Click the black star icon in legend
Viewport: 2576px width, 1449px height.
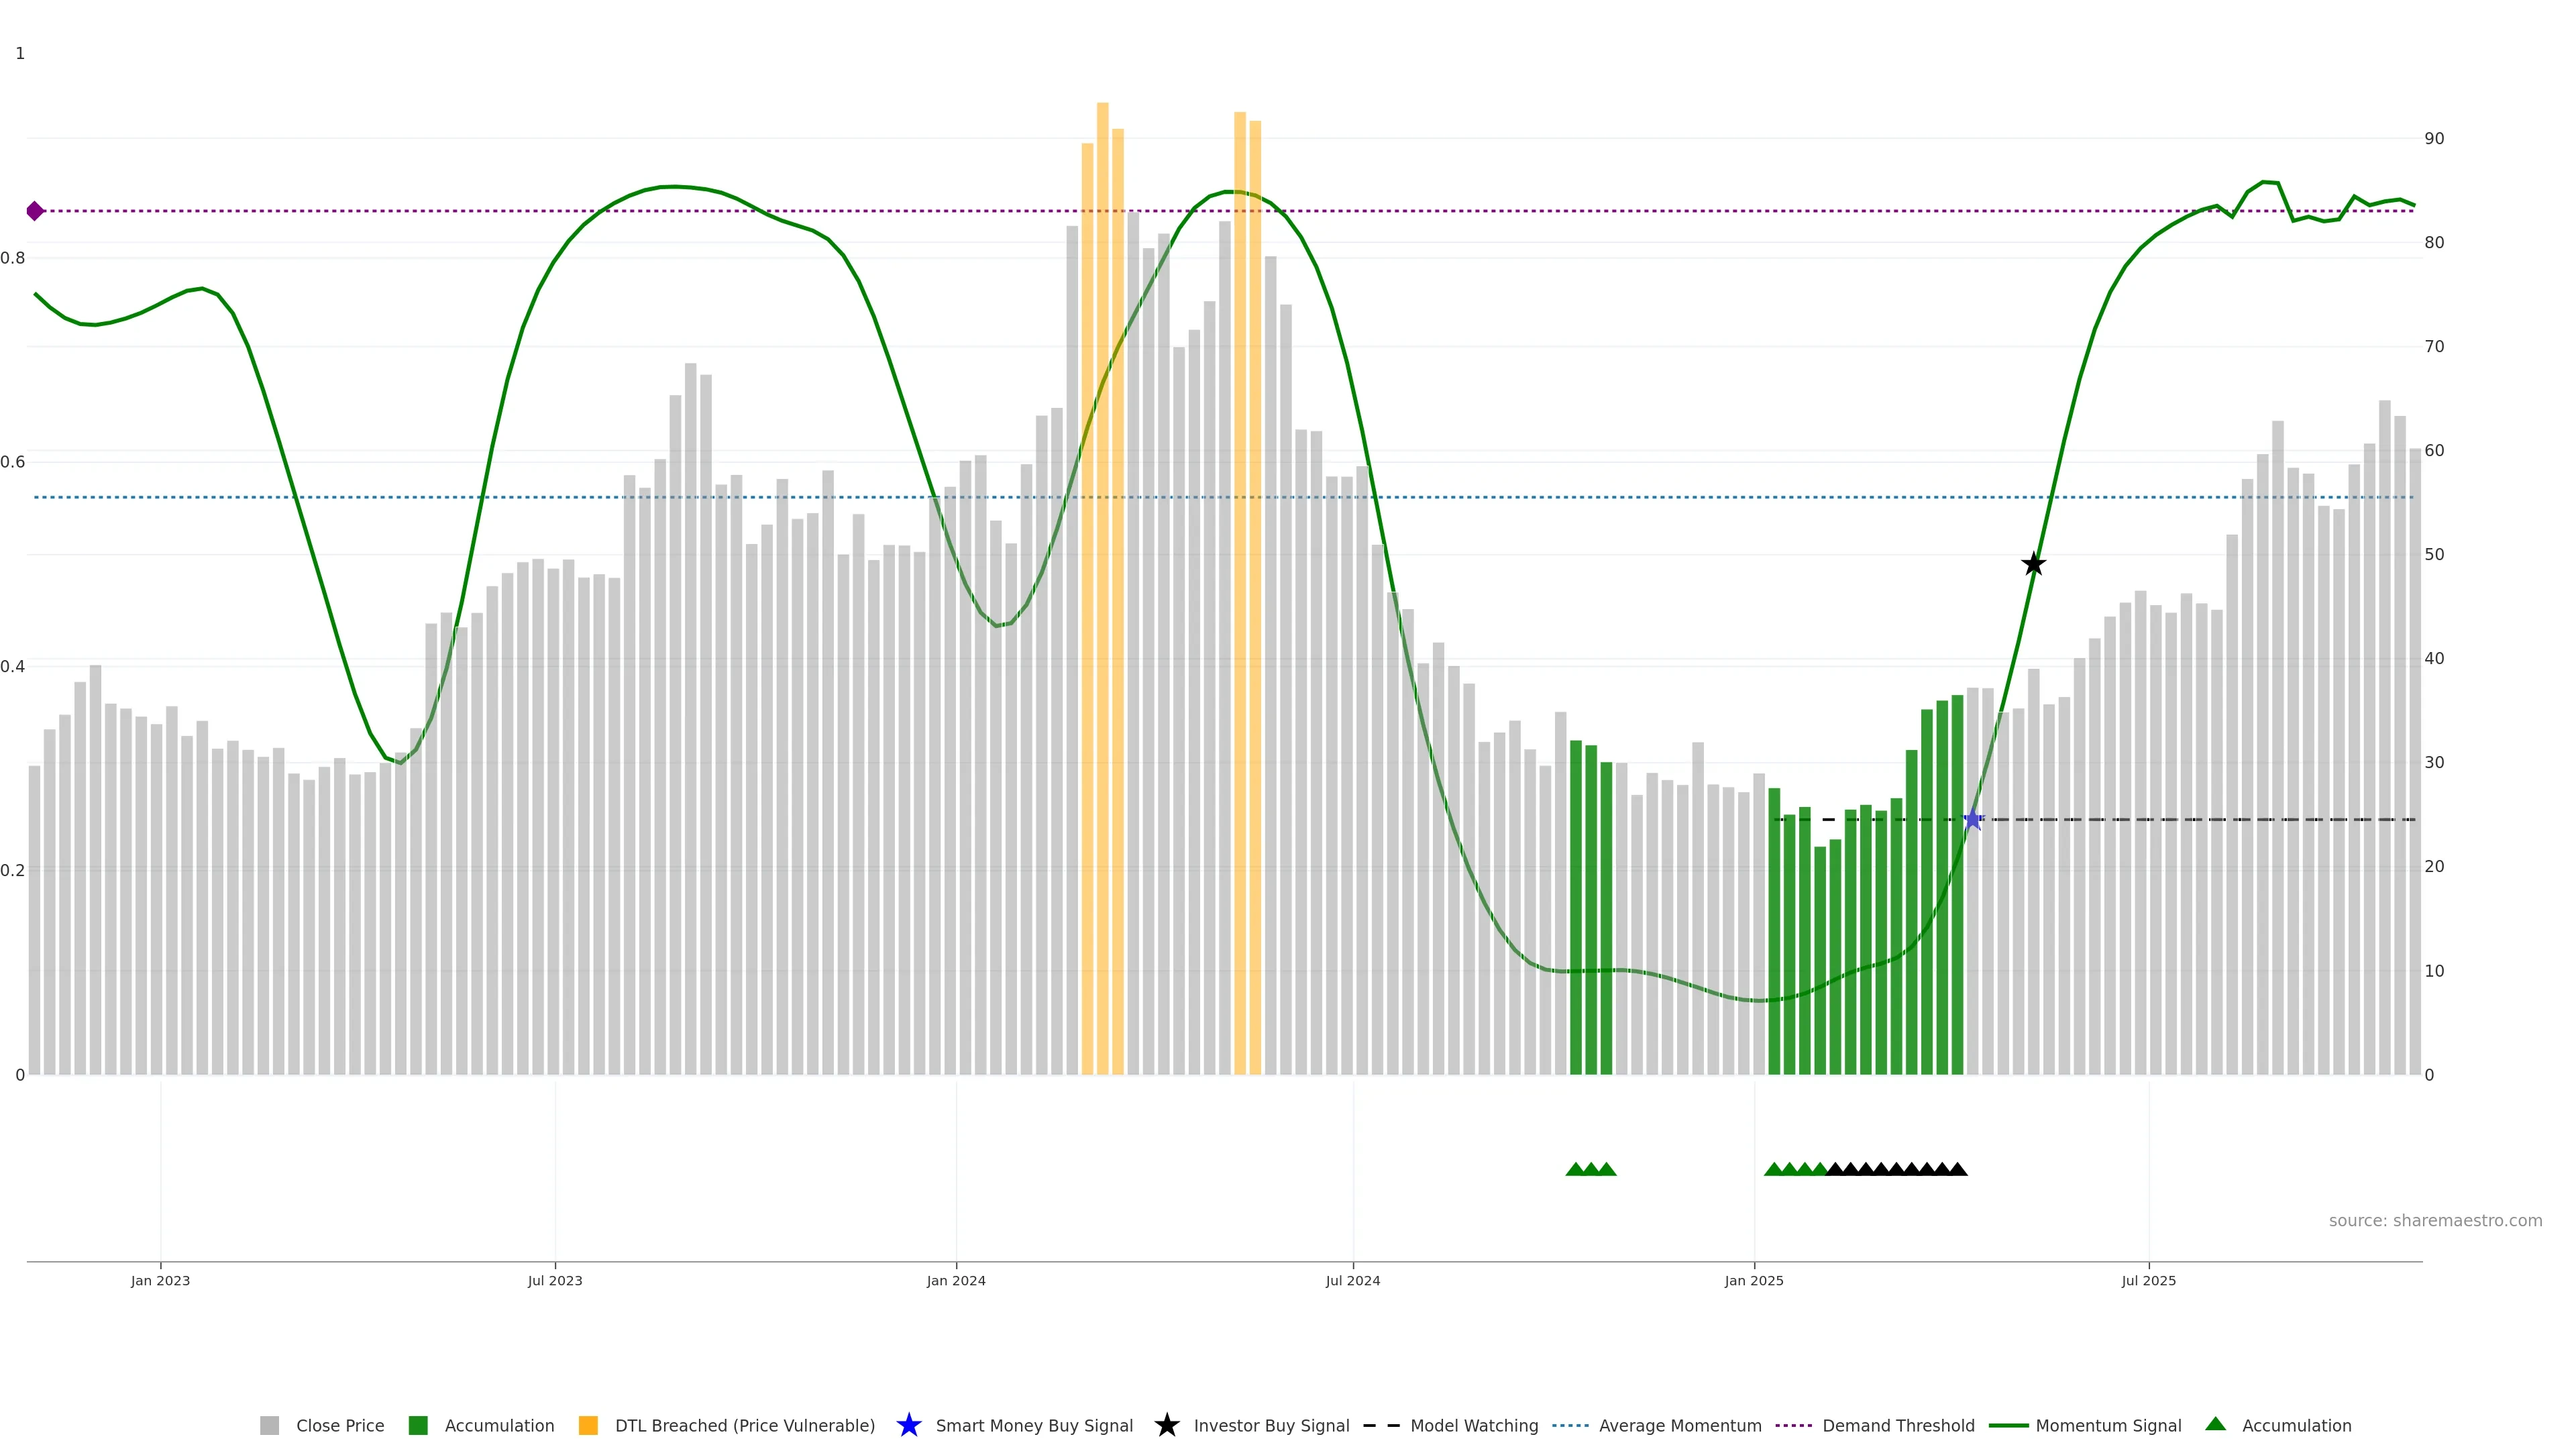(1166, 1425)
